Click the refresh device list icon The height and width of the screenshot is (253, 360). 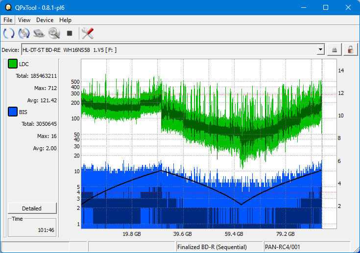click(x=9, y=33)
